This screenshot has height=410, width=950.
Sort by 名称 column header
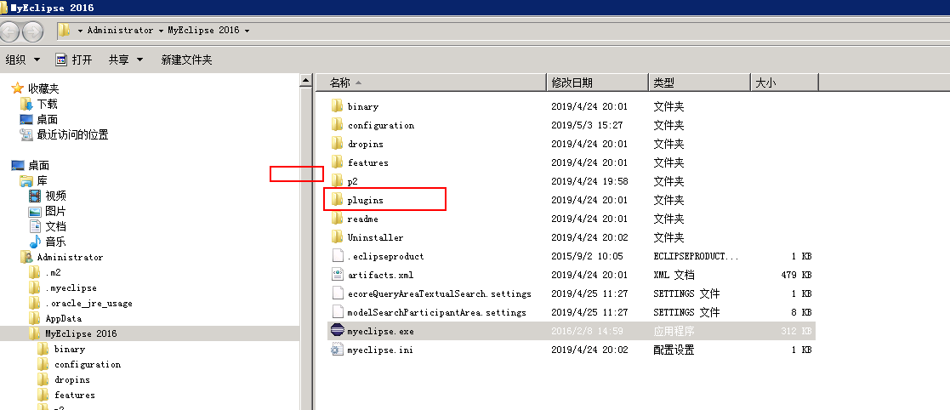pos(430,83)
